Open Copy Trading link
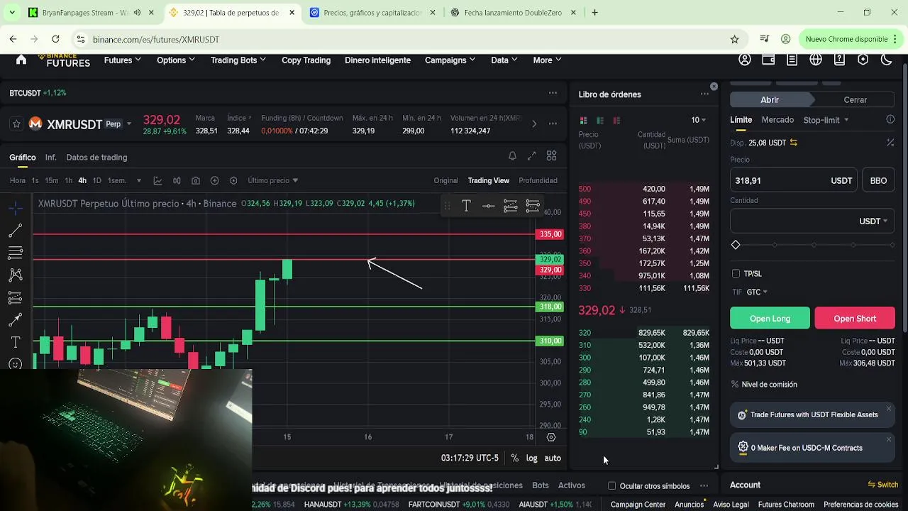This screenshot has width=908, height=511. click(x=306, y=60)
